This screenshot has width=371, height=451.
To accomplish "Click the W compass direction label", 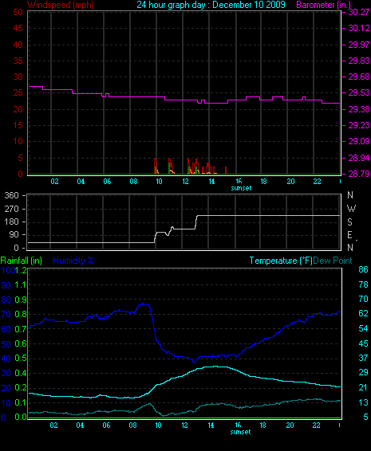I will [351, 208].
